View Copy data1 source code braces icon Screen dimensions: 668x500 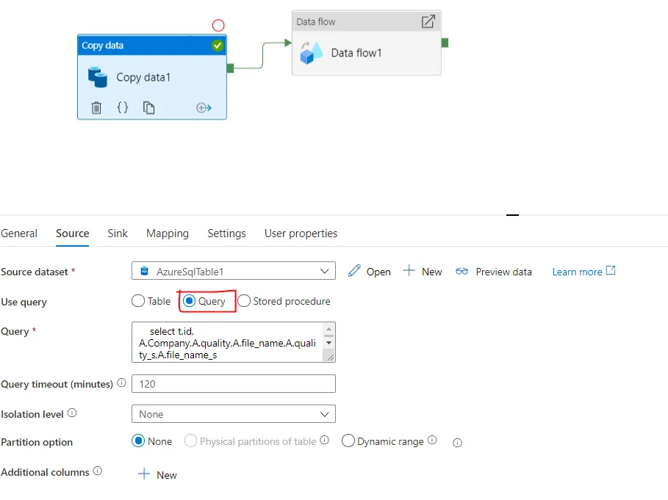click(x=122, y=108)
